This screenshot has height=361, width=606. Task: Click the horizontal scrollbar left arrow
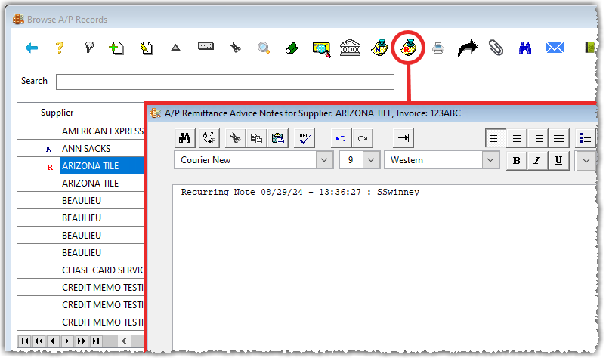click(x=124, y=341)
